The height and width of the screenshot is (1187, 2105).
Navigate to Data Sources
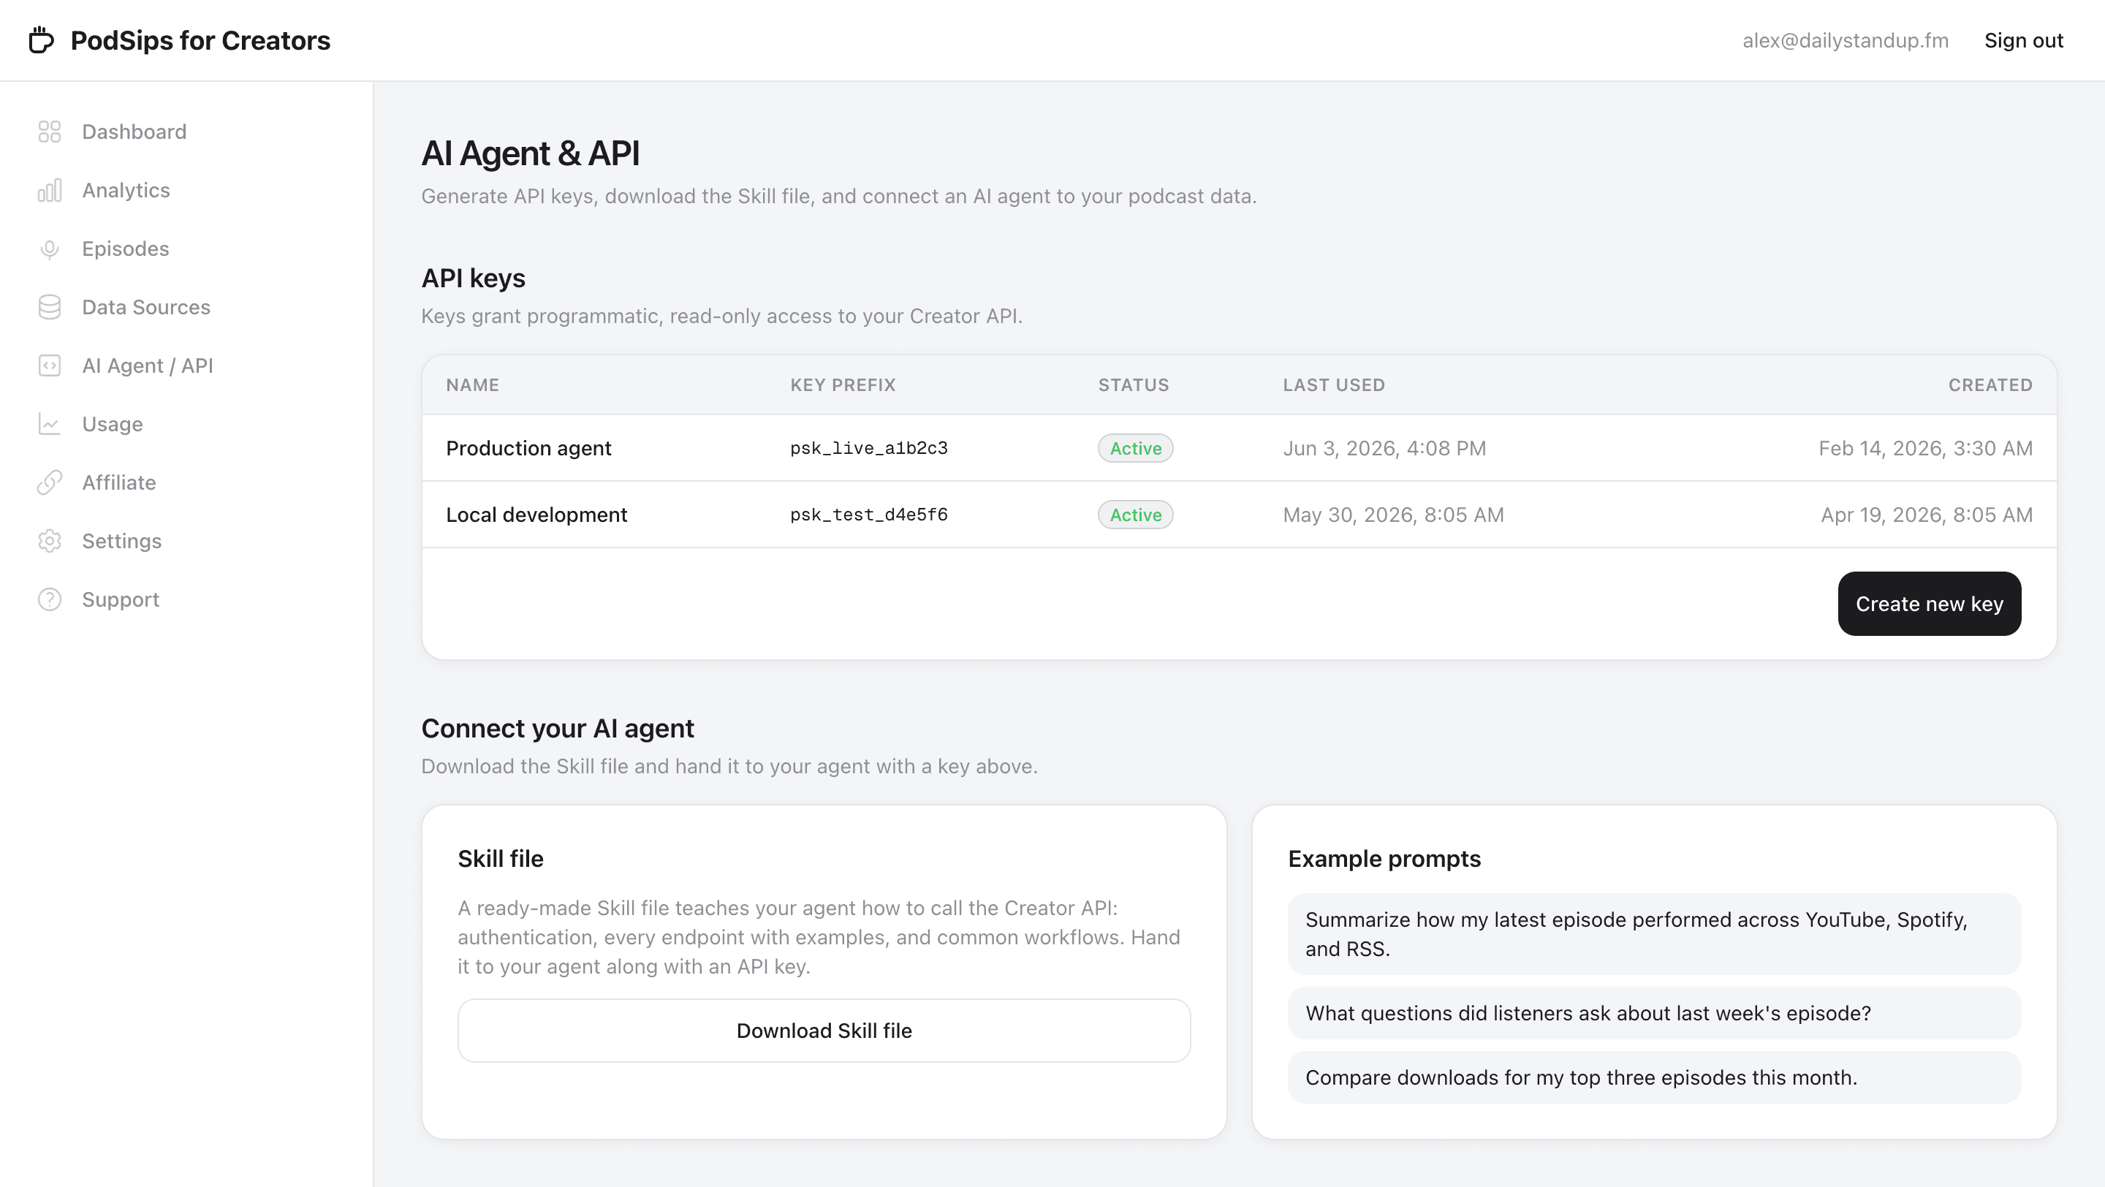click(146, 307)
